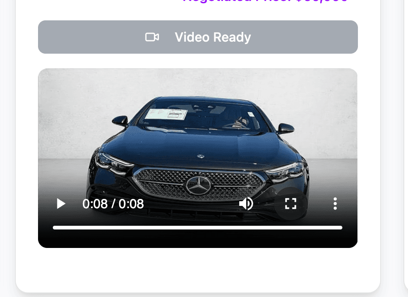Enter fullscreen mode for the video
The image size is (408, 297).
coord(290,204)
